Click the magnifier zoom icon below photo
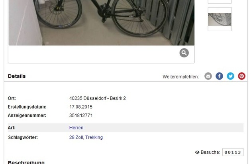This screenshot has width=251, height=164. coord(184,53)
